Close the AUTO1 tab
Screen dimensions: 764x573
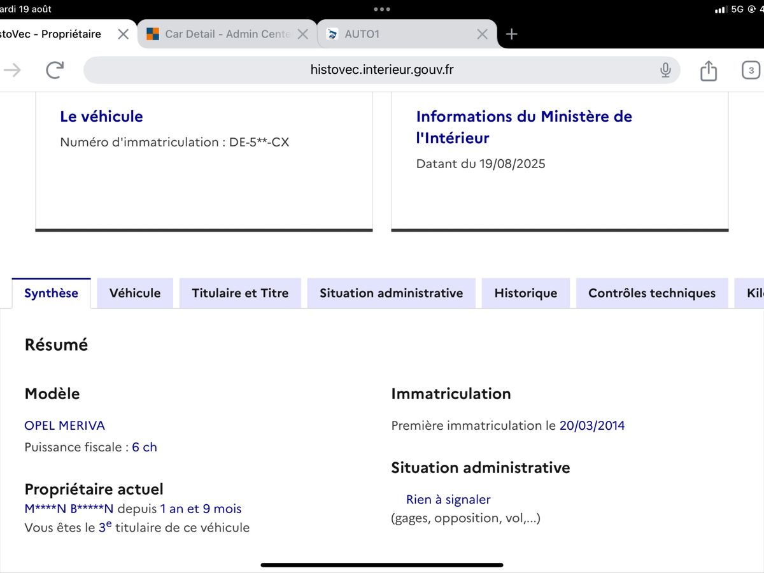(x=483, y=34)
